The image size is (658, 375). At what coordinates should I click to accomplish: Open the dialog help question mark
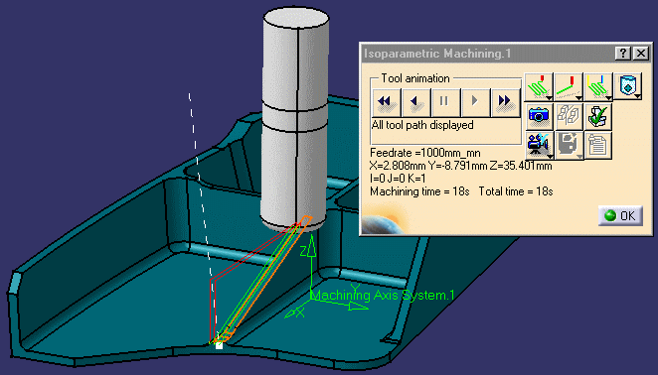pyautogui.click(x=623, y=54)
